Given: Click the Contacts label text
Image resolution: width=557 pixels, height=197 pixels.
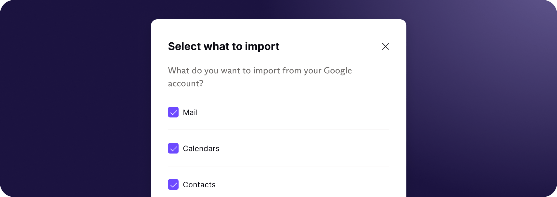Looking at the screenshot, I should coord(199,185).
